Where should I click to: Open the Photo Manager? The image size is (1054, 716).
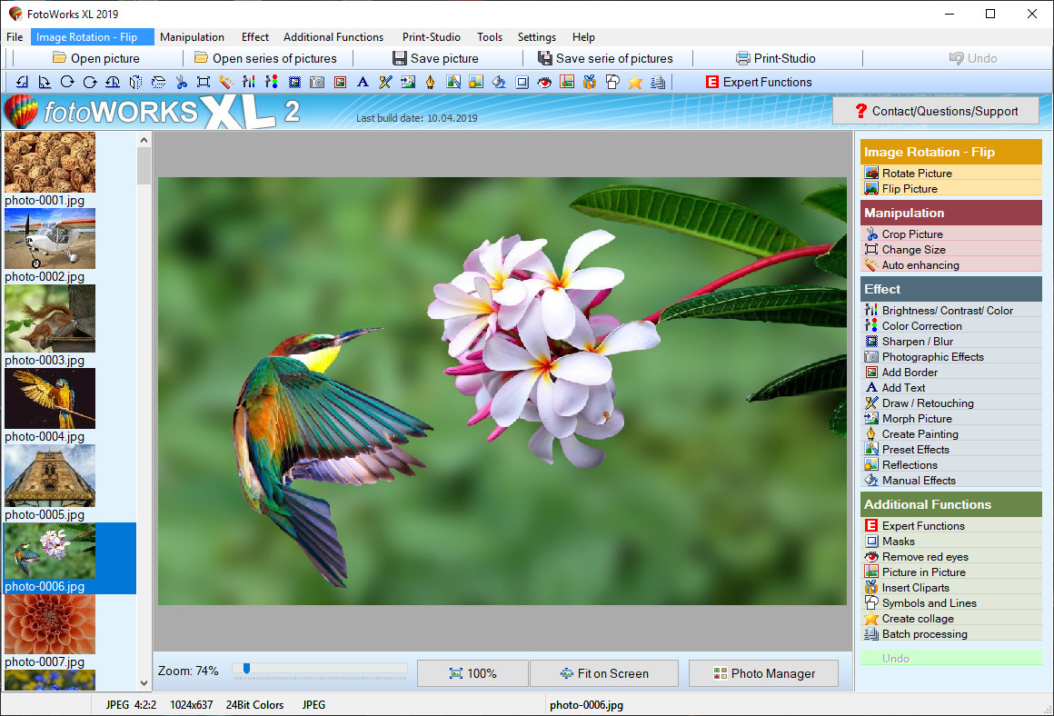pyautogui.click(x=763, y=673)
